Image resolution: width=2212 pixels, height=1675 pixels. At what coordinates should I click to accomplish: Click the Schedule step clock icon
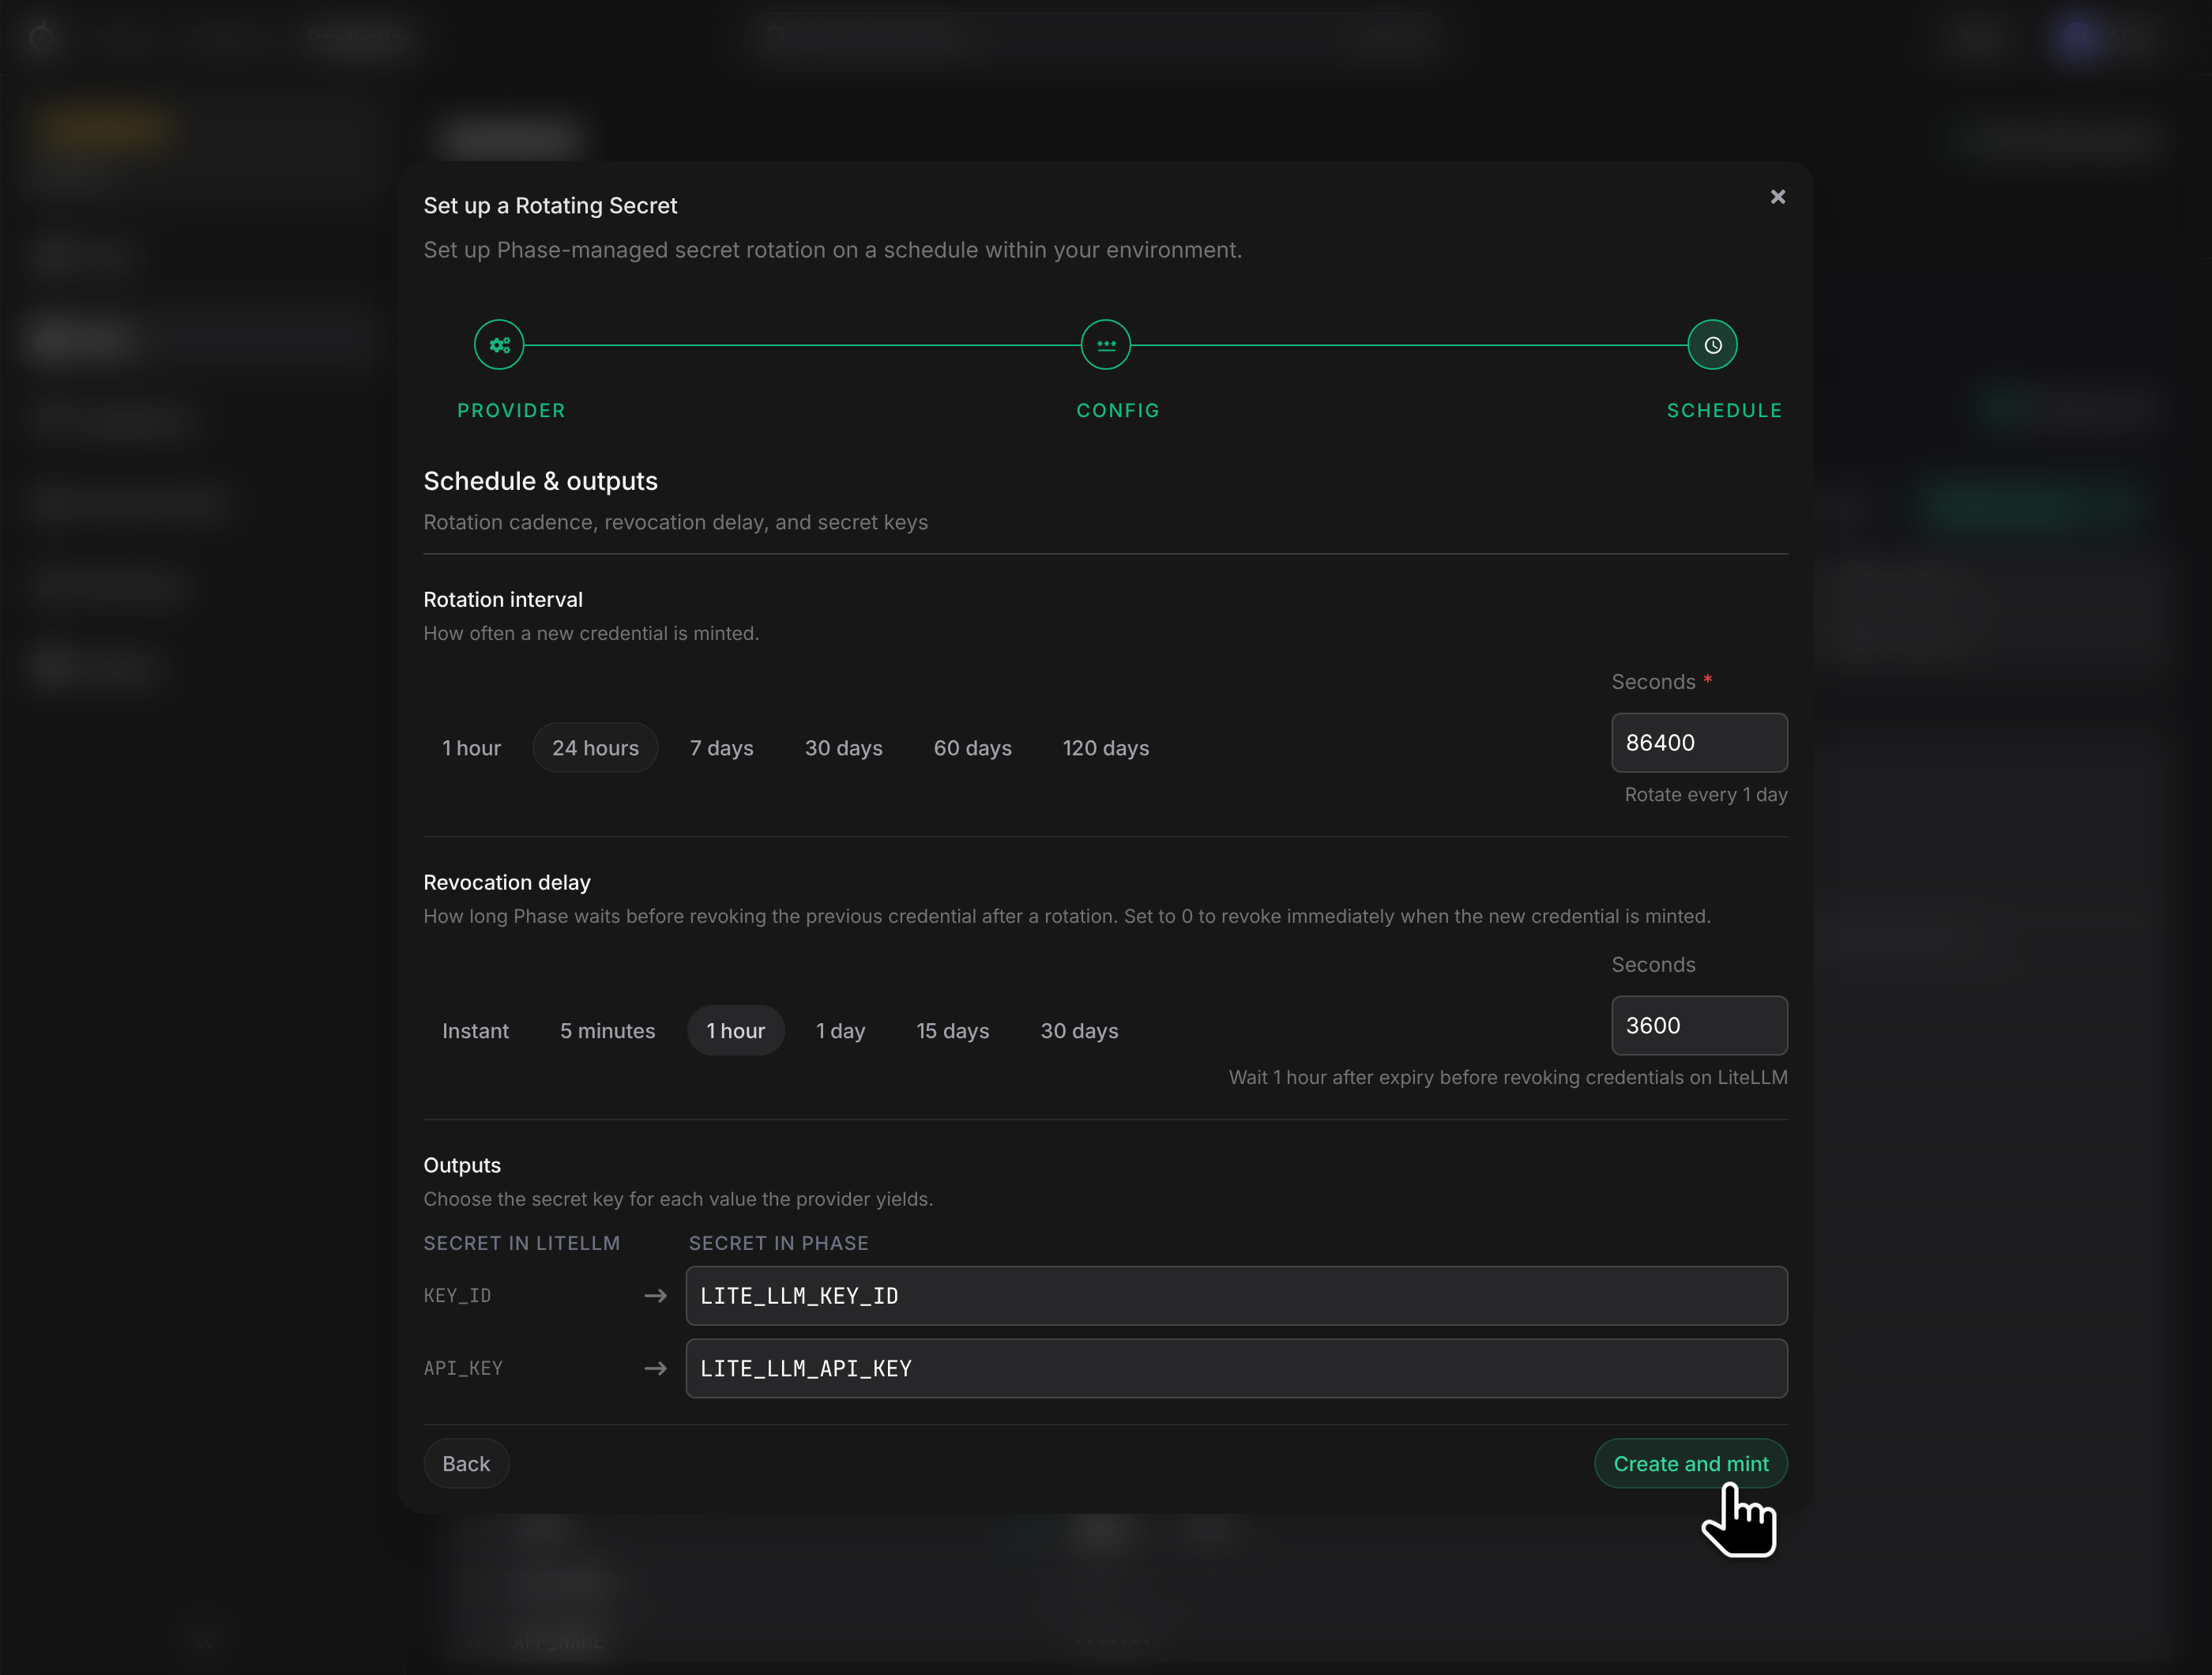click(x=1712, y=345)
